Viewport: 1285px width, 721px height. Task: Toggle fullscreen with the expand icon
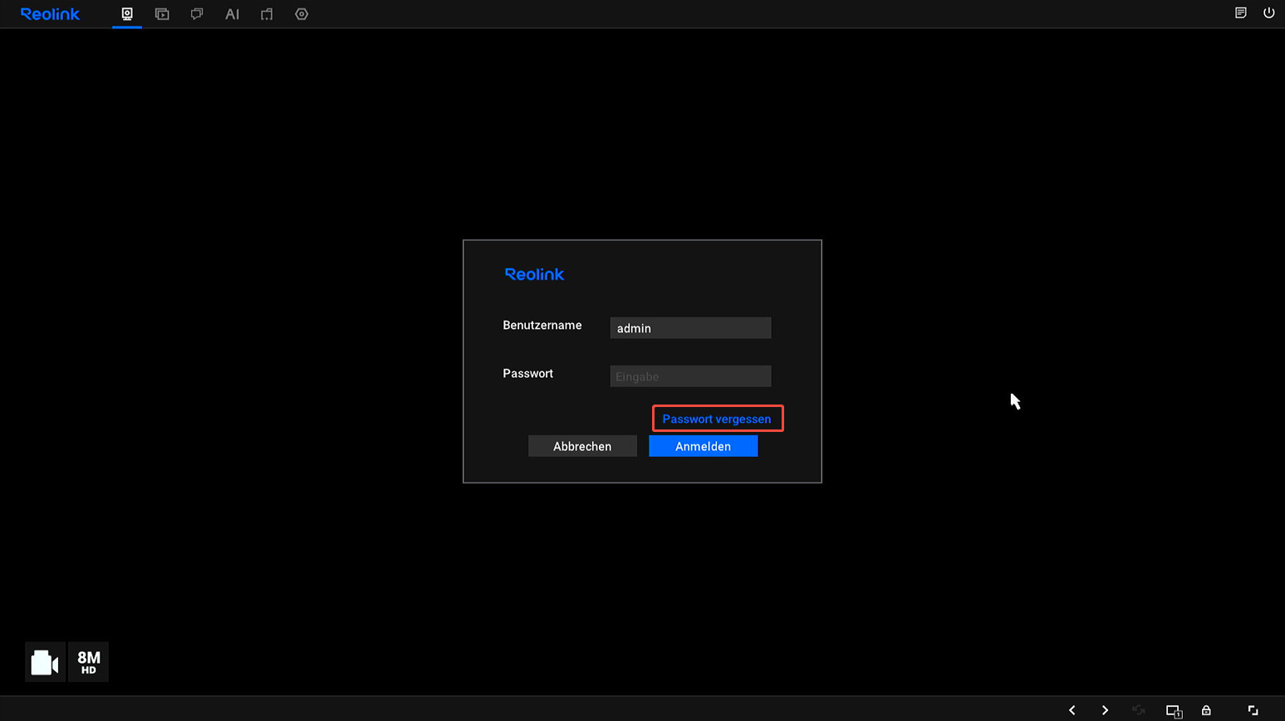click(x=1253, y=710)
